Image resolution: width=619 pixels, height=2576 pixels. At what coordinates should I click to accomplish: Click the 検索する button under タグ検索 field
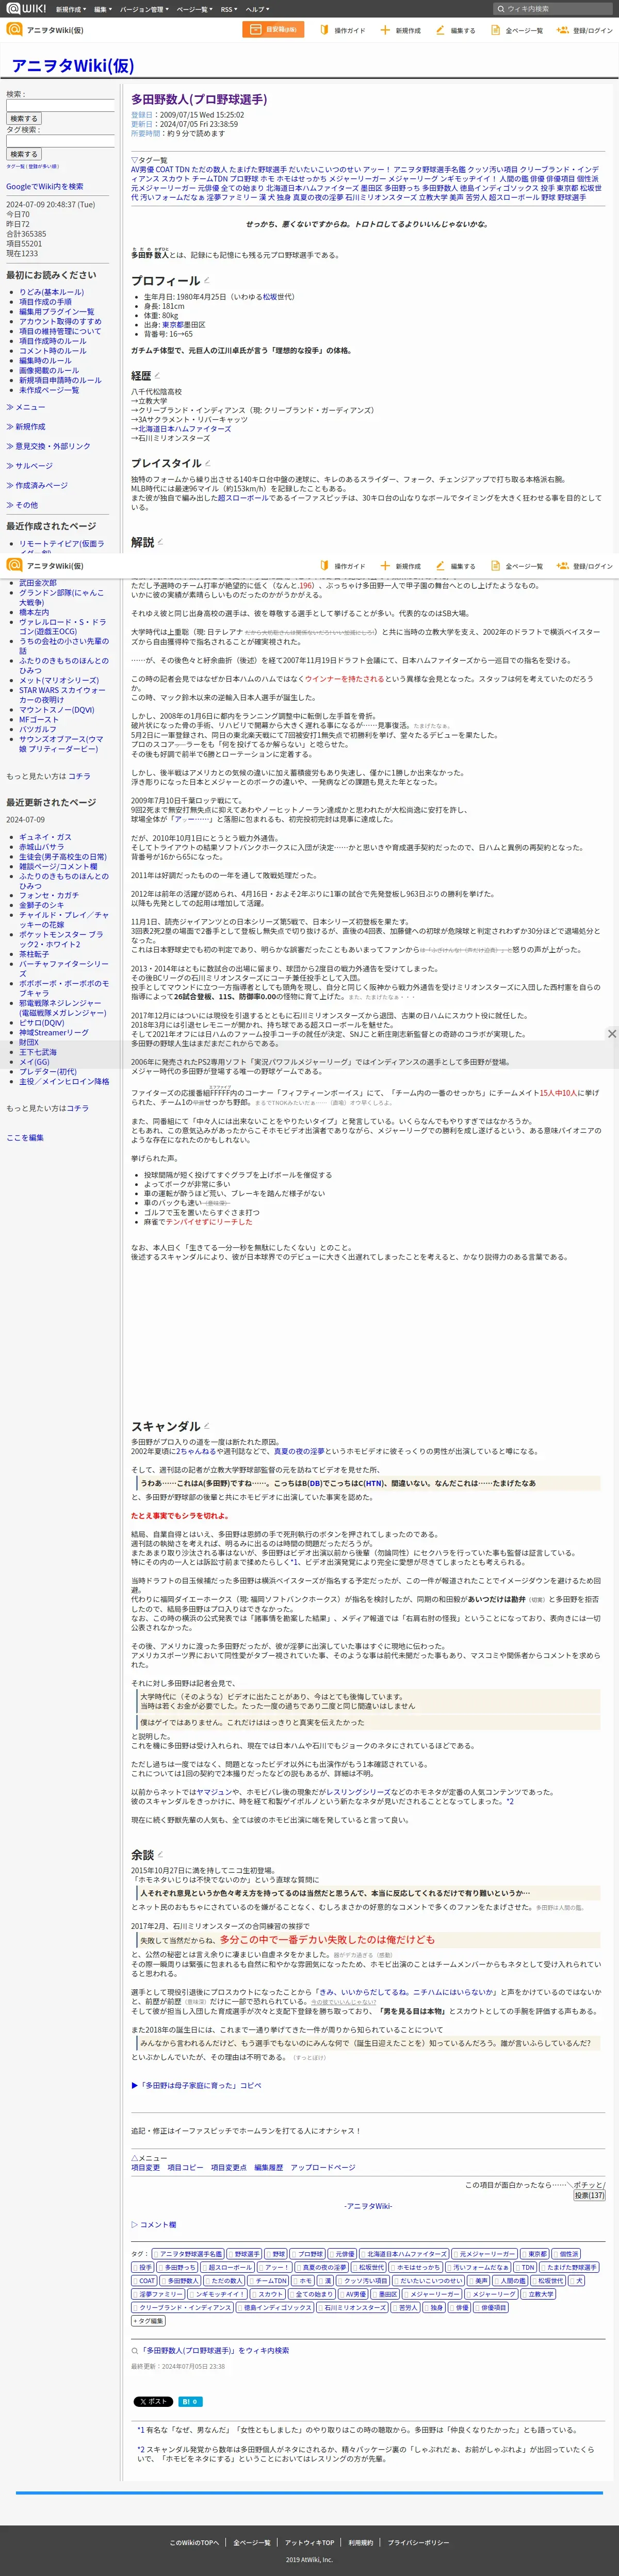click(x=23, y=154)
